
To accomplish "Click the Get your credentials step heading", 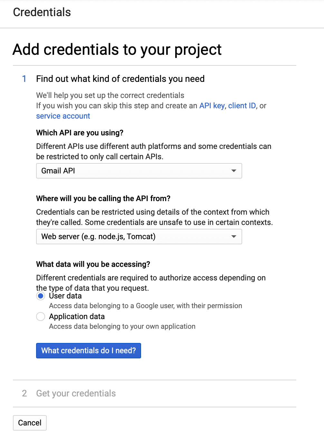I will click(76, 393).
